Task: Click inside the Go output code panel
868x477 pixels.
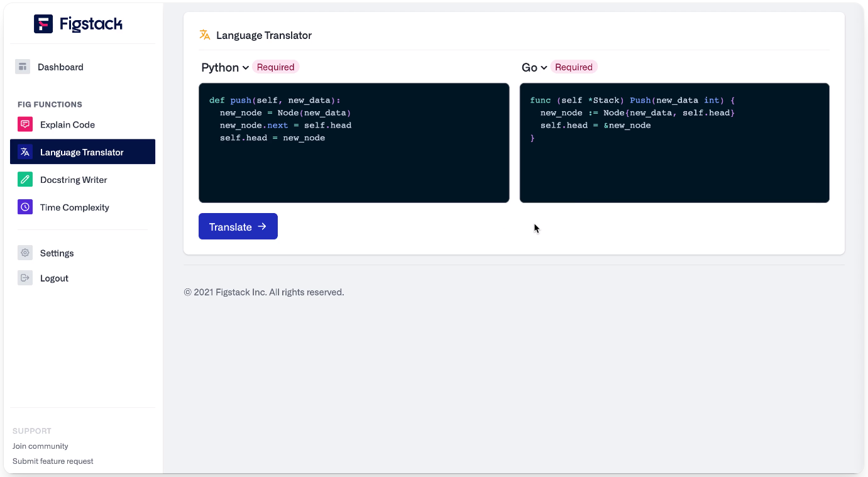Action: pos(674,143)
